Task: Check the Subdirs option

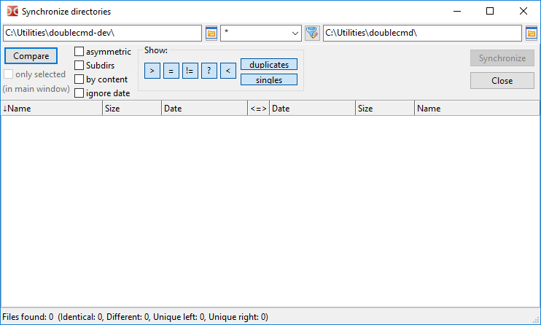Action: pyautogui.click(x=79, y=66)
